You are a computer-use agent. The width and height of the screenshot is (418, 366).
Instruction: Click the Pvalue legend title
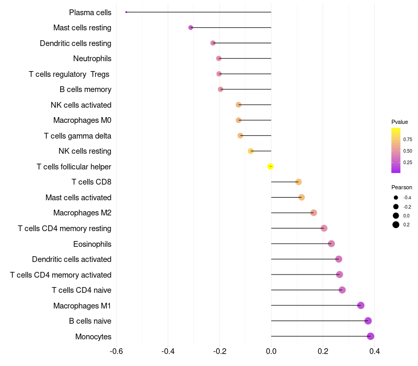[x=400, y=122]
